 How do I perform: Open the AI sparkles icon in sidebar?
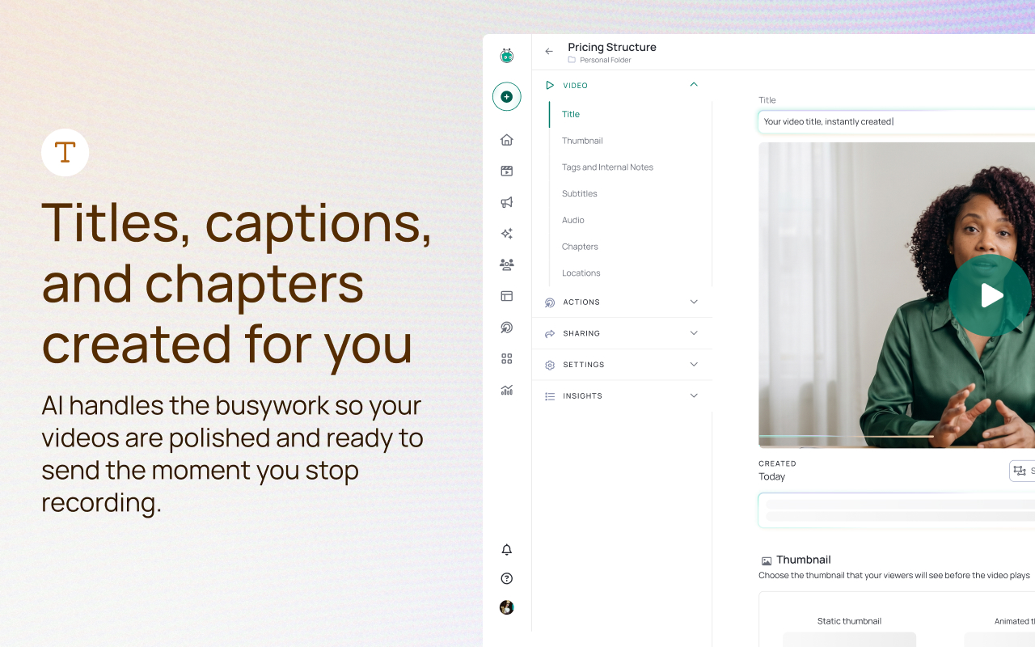(507, 234)
